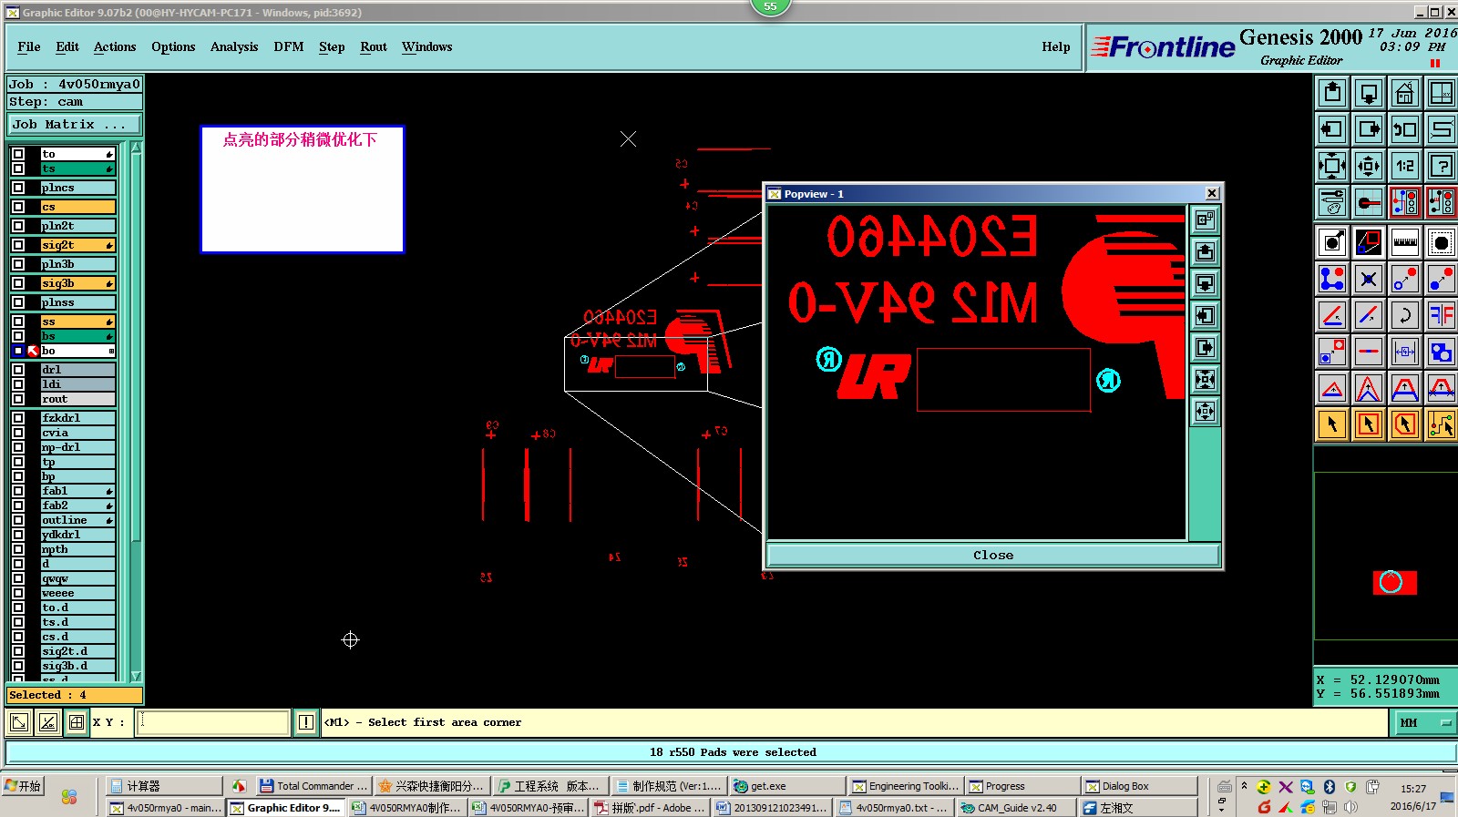
Task: Open the display tools and palette icon
Action: [x=1332, y=202]
